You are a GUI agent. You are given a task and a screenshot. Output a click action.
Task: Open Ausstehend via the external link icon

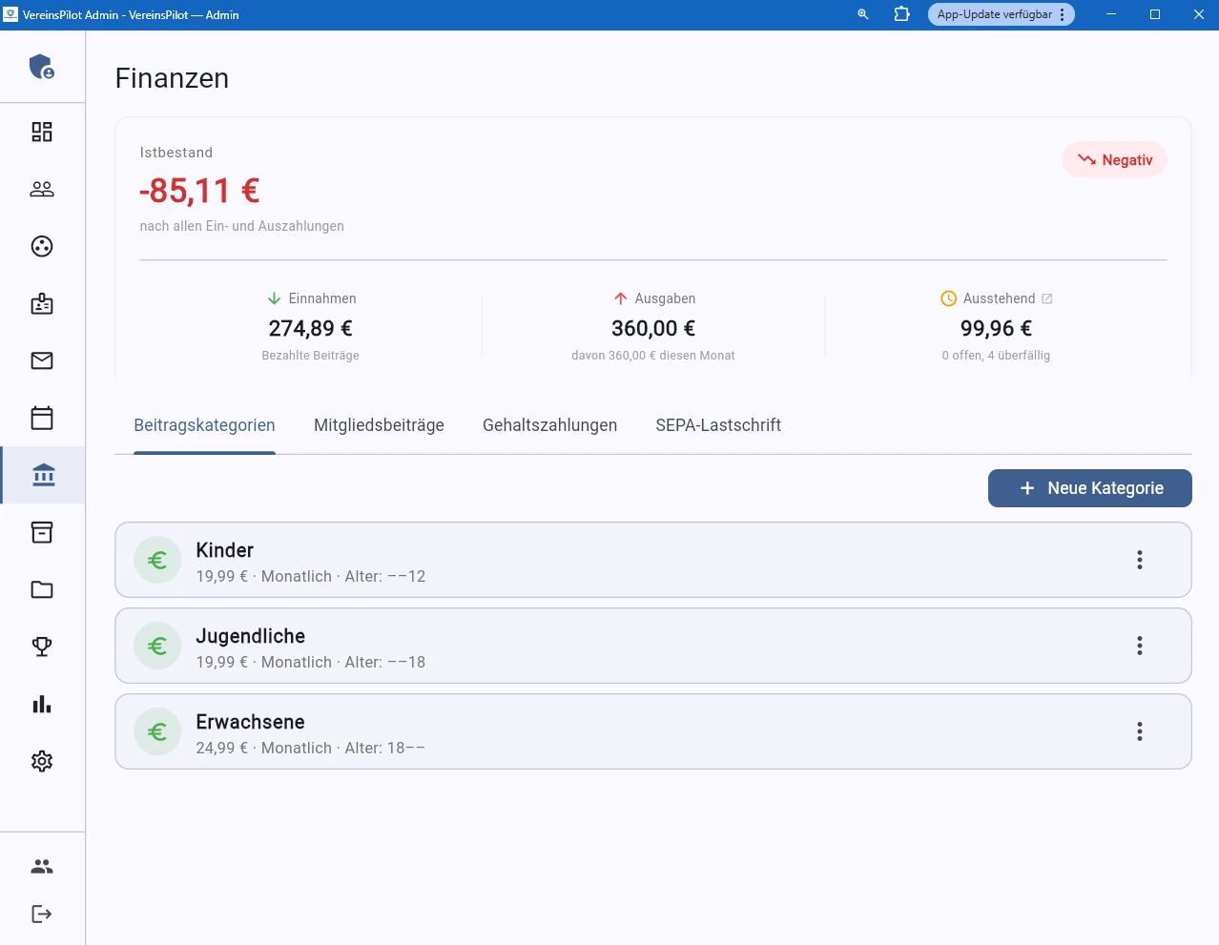(1047, 298)
